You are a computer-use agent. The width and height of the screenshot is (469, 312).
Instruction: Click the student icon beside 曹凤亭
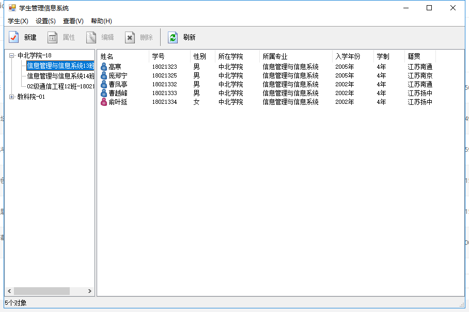click(x=104, y=84)
